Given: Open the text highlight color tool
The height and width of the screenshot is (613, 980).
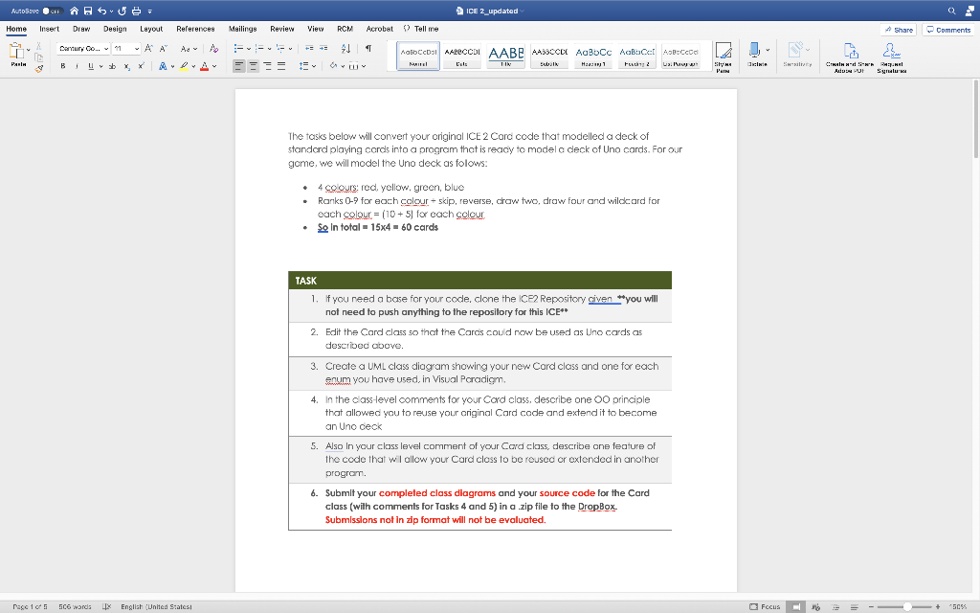Looking at the screenshot, I should (183, 65).
